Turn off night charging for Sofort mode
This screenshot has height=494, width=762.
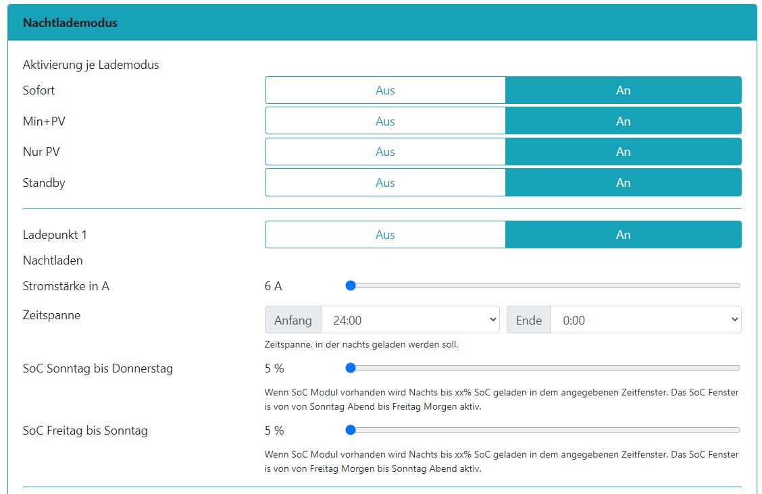(385, 90)
